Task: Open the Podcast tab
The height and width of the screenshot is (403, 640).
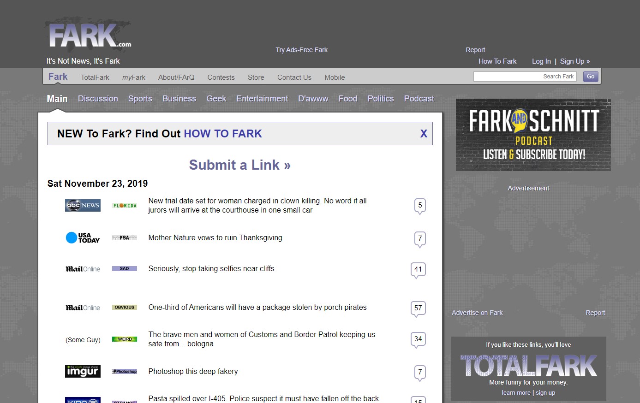Action: coord(419,99)
